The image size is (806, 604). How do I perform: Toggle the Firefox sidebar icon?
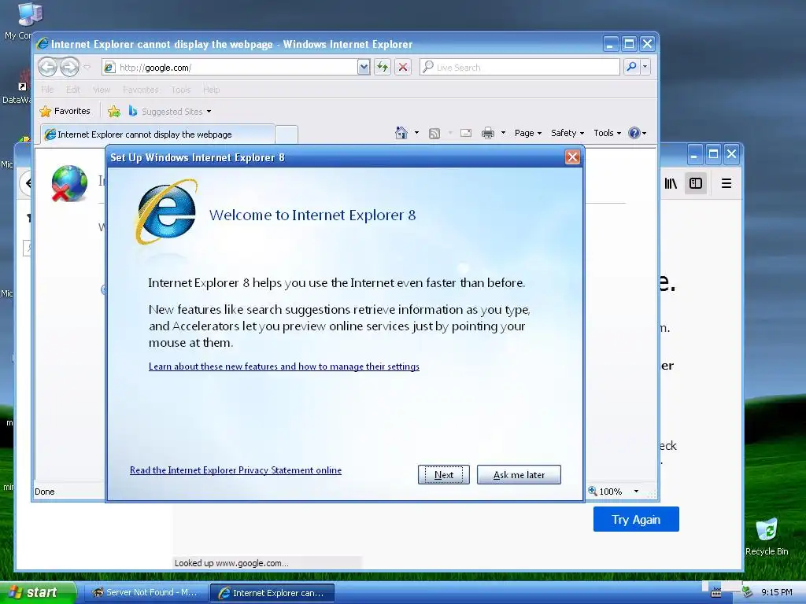[696, 183]
